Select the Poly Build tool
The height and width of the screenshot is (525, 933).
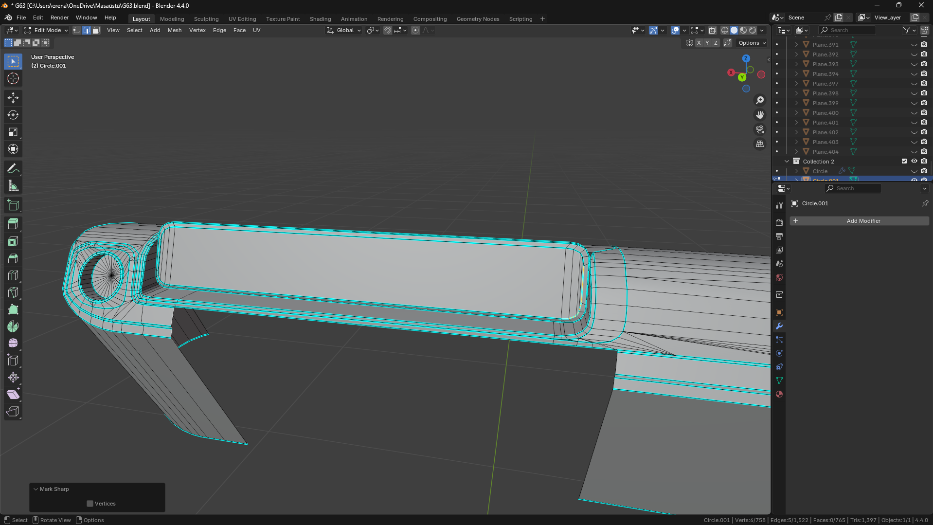pos(13,309)
